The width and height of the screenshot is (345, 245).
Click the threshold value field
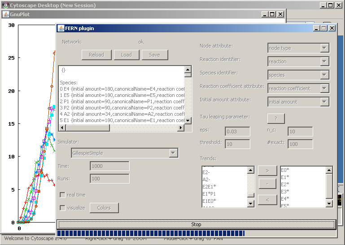tap(237, 144)
